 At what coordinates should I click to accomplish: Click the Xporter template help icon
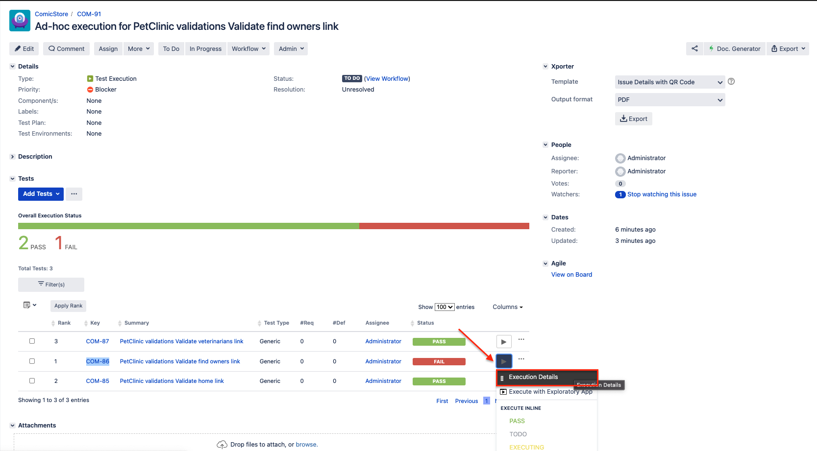pos(731,82)
